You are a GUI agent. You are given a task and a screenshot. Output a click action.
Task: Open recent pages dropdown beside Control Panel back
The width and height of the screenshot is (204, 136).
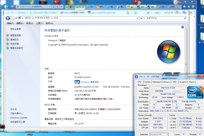(x=16, y=18)
